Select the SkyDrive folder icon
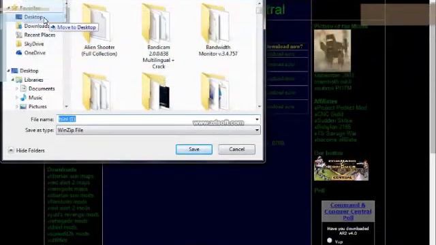Viewport: 436px width, 245px height. (19, 44)
